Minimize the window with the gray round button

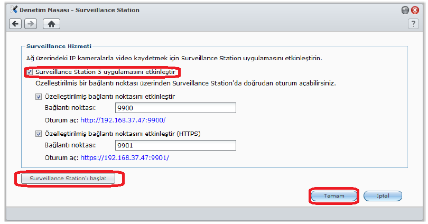click(x=406, y=10)
